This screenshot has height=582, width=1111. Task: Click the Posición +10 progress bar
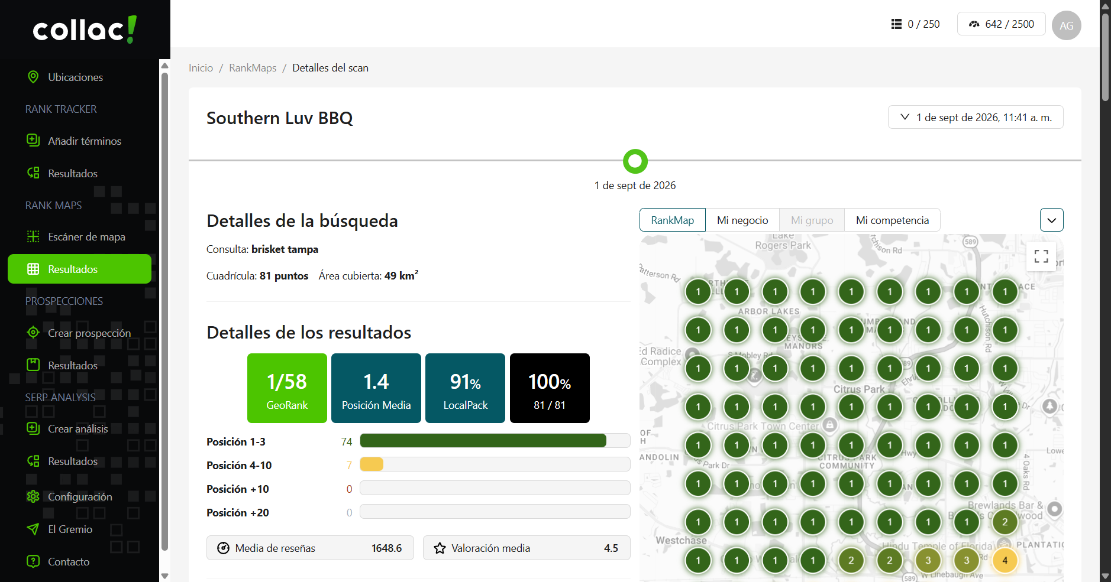pos(495,488)
